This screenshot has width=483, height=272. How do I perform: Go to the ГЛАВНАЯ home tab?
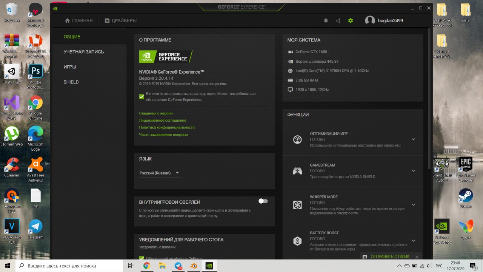click(78, 21)
